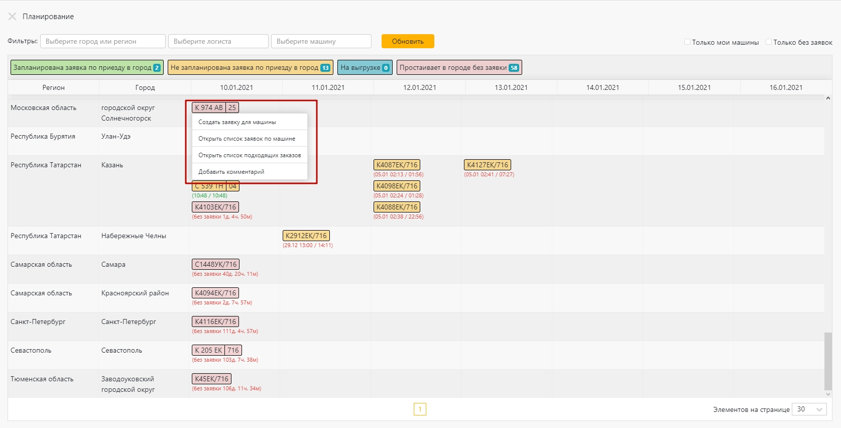Select vehicle tag K 205 EK 716

pos(216,350)
